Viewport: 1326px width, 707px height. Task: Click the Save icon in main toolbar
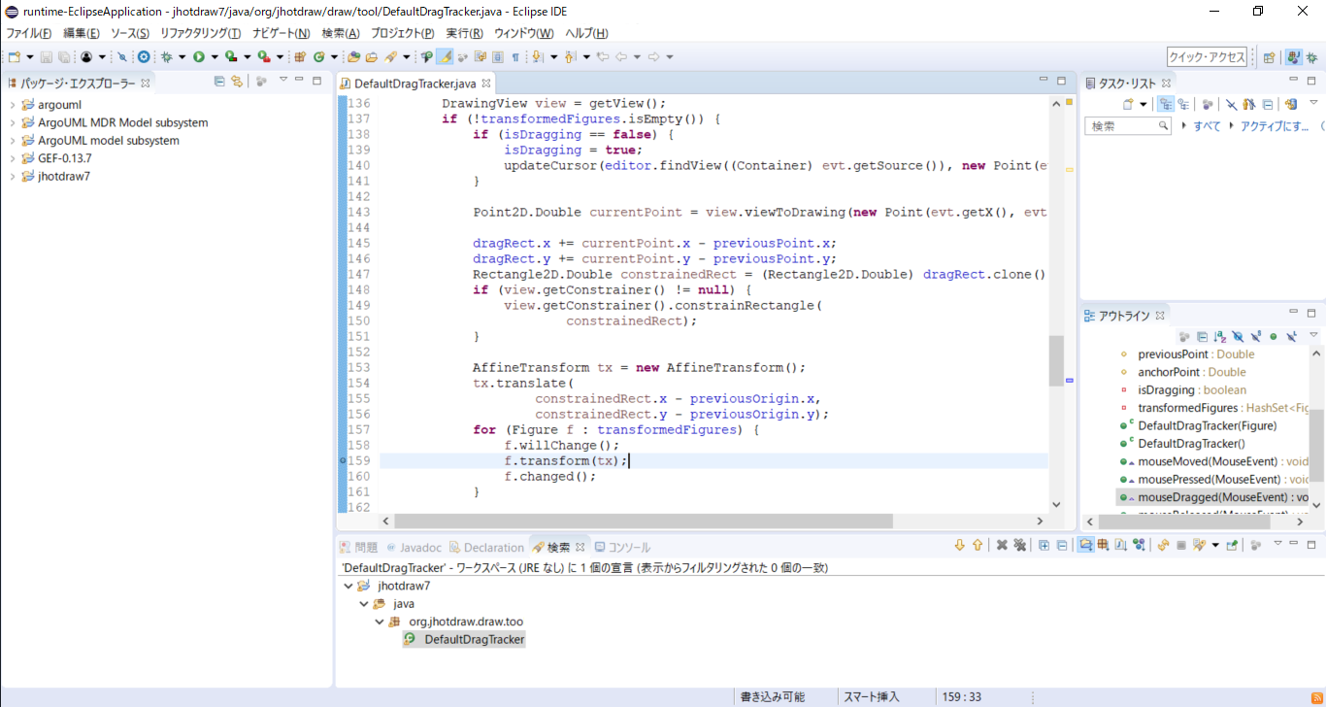pyautogui.click(x=47, y=57)
